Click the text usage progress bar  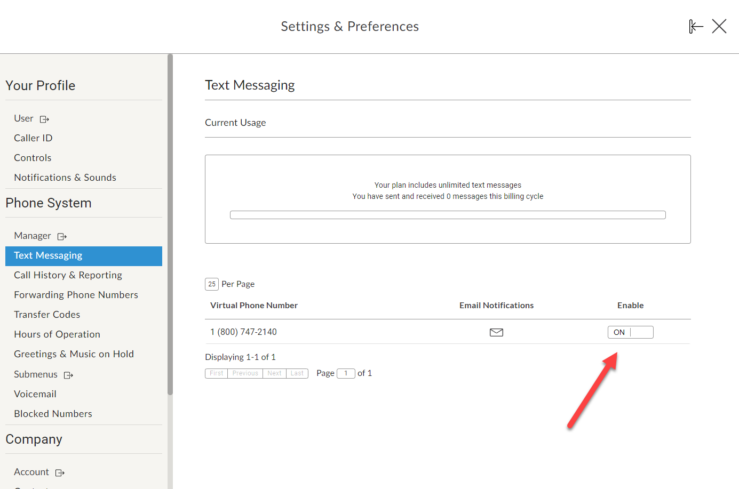click(448, 214)
